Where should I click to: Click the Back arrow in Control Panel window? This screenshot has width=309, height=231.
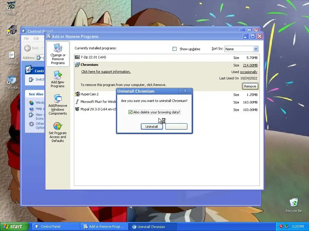(x=27, y=48)
